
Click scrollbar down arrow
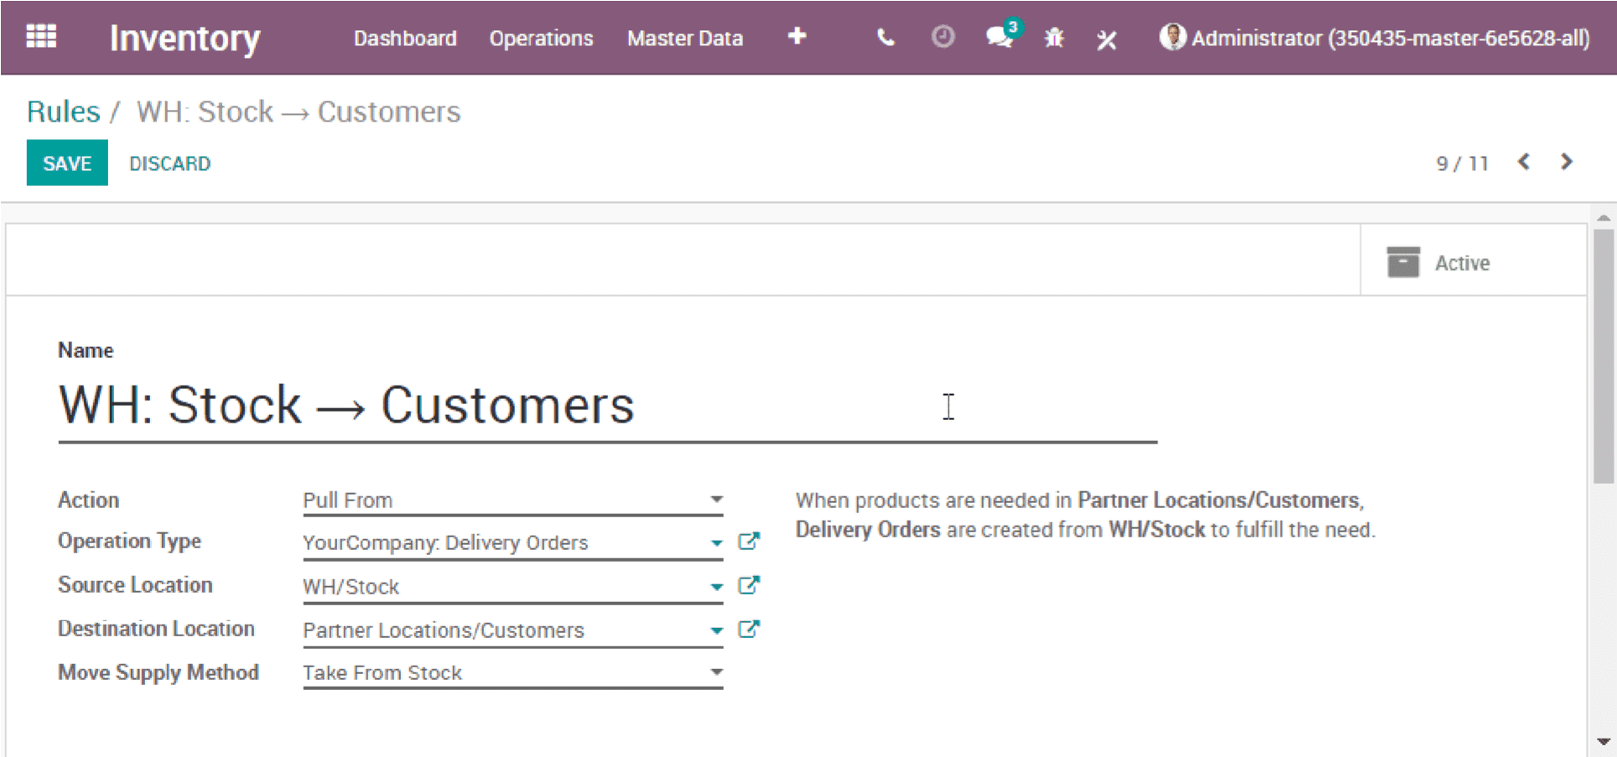click(1603, 742)
